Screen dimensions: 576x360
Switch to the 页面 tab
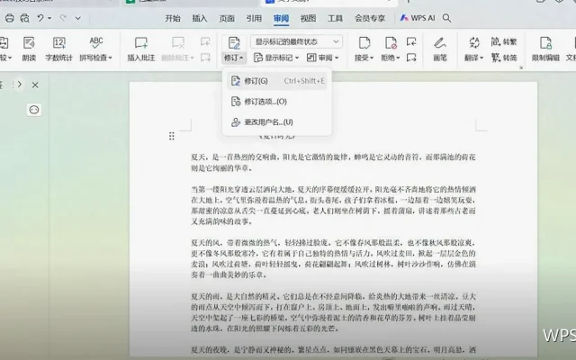tap(227, 18)
